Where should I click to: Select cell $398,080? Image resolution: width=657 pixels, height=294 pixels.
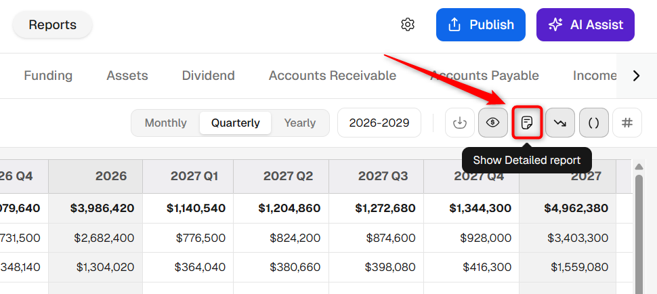pyautogui.click(x=377, y=267)
